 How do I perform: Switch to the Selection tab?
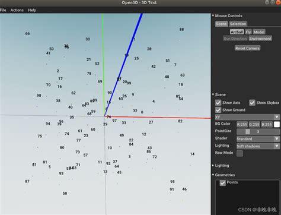tap(238, 24)
